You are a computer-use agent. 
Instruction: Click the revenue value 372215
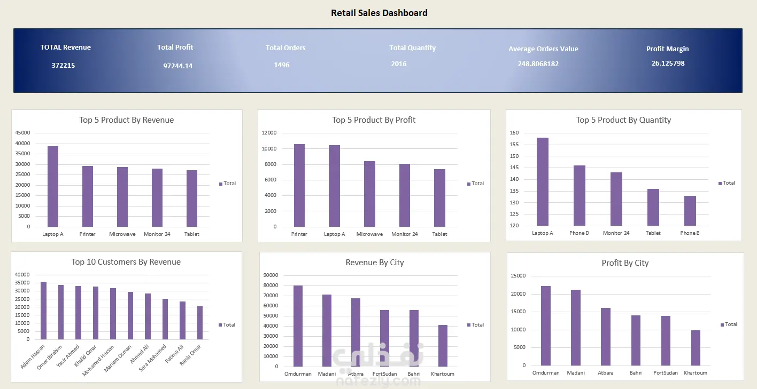pyautogui.click(x=63, y=66)
